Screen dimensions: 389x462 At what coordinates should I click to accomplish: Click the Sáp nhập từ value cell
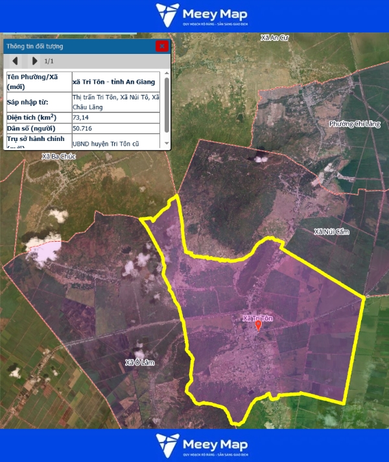(115, 101)
